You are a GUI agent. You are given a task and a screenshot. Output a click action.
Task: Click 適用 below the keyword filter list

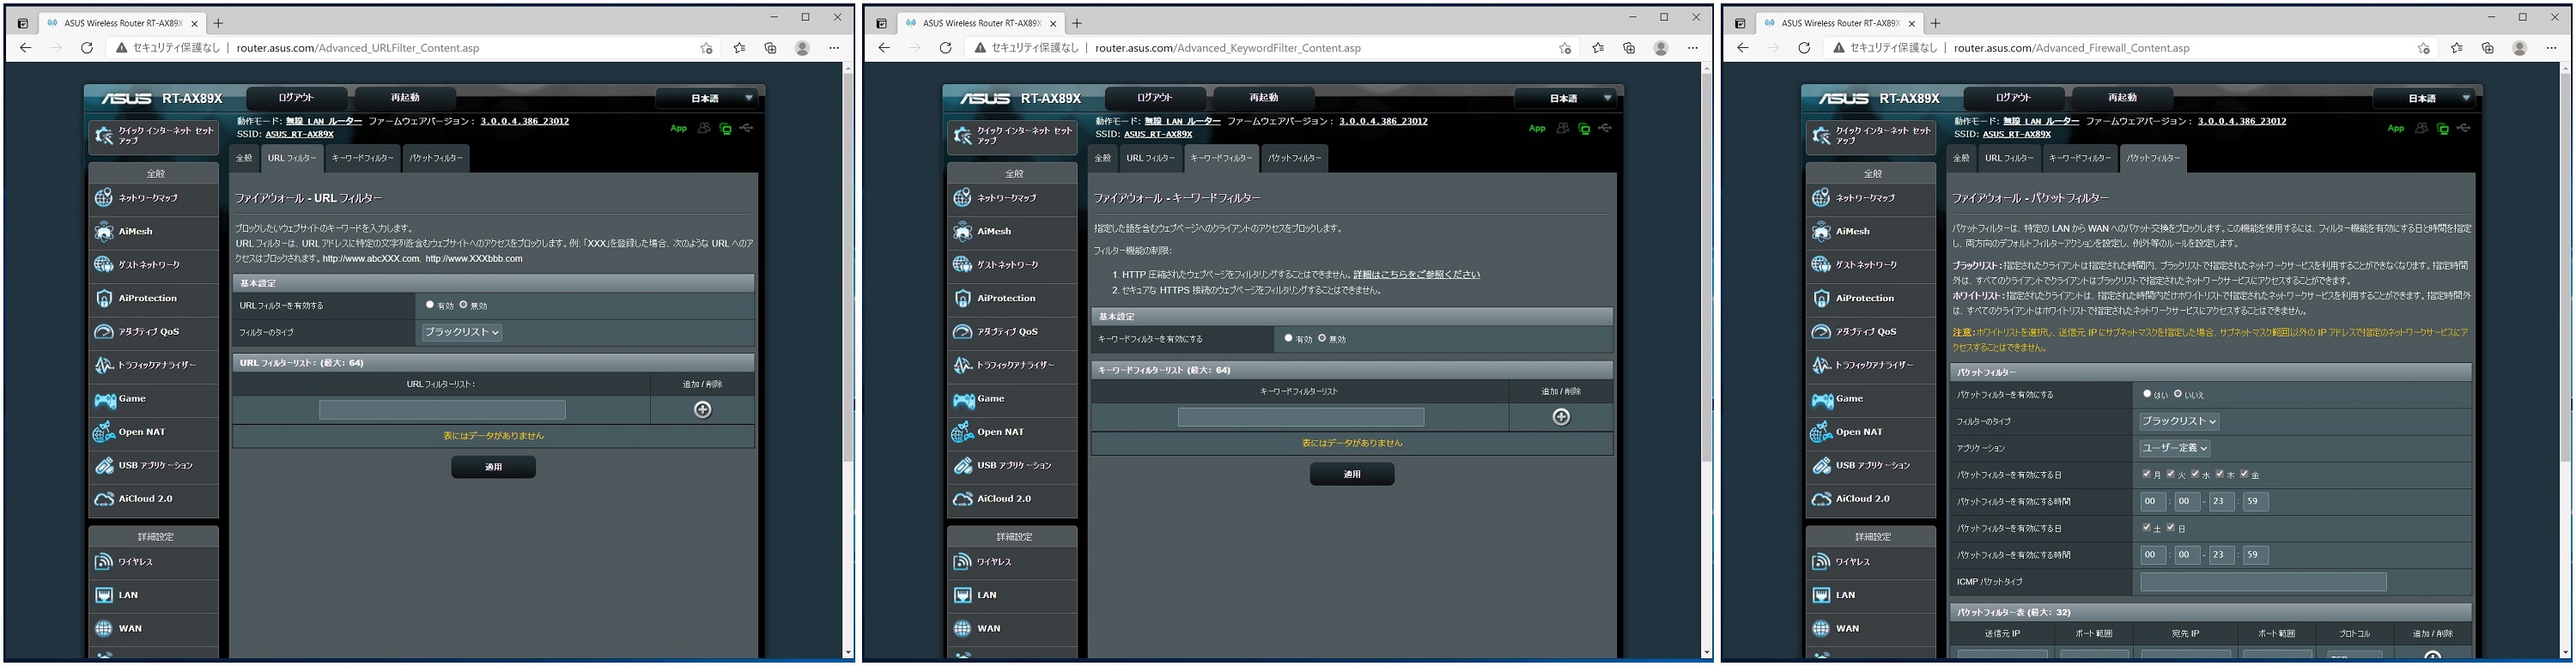coord(1352,474)
